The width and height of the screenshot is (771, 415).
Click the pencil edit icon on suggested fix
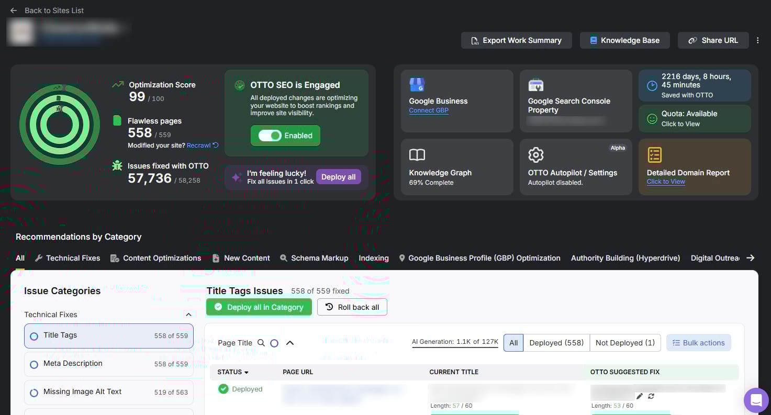pyautogui.click(x=640, y=396)
